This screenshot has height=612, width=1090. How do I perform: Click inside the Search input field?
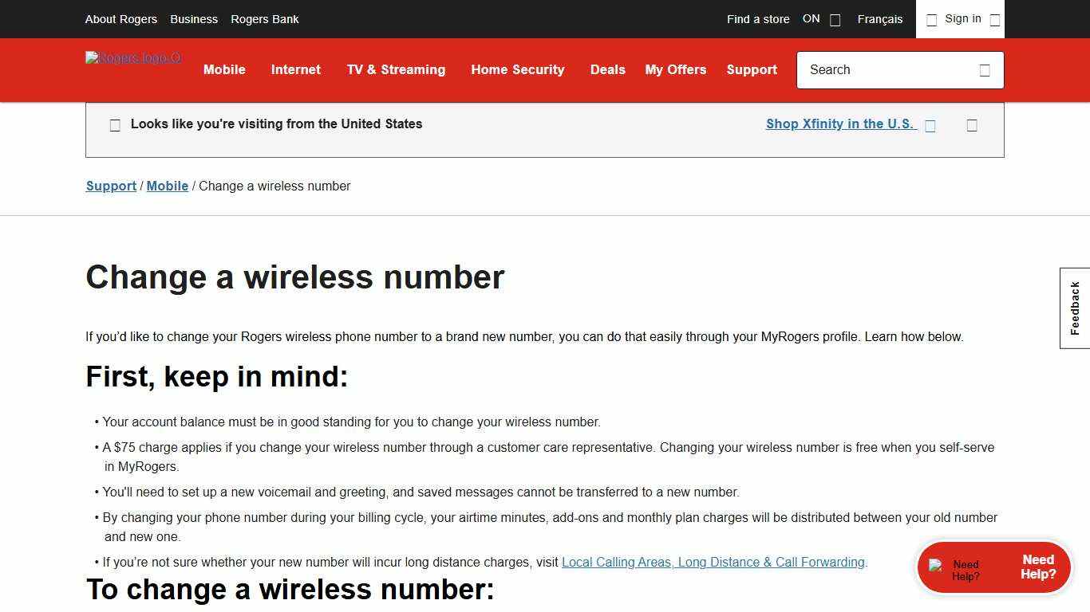878,70
